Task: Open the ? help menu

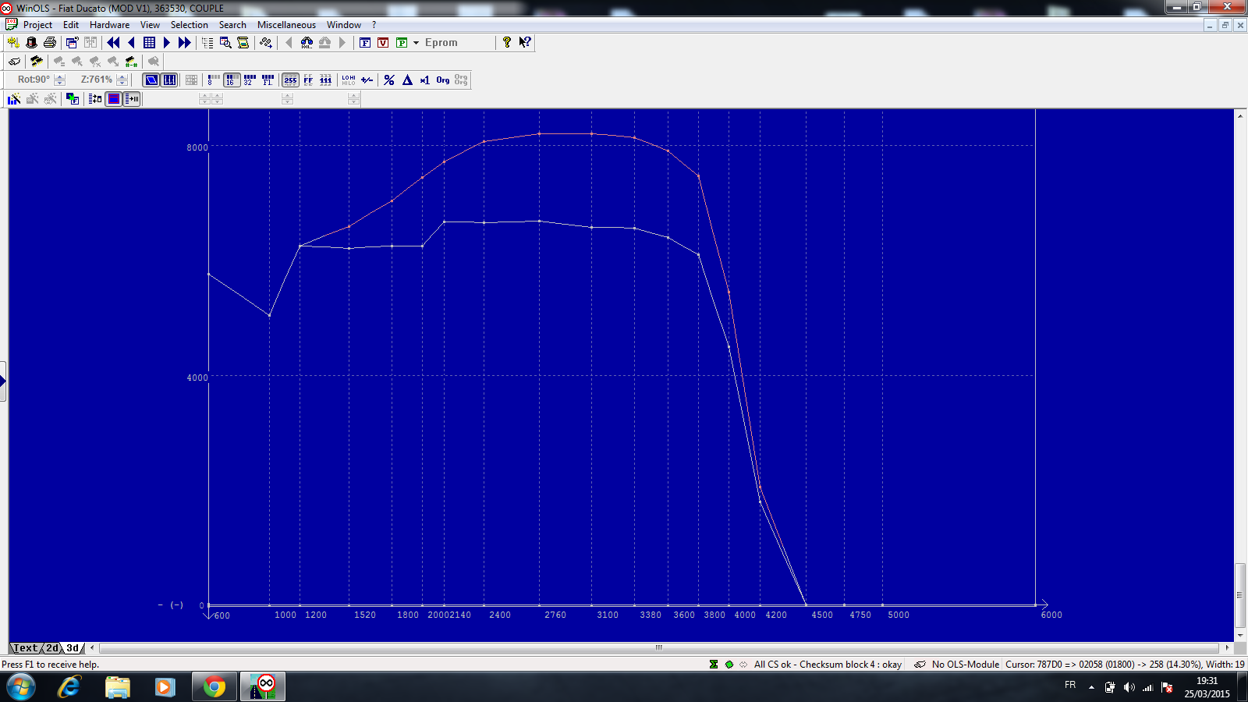Action: [x=374, y=25]
